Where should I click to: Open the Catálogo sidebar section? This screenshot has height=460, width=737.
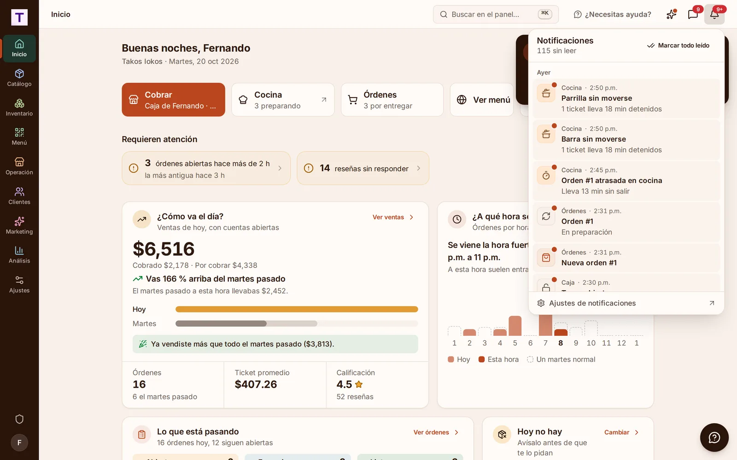19,78
